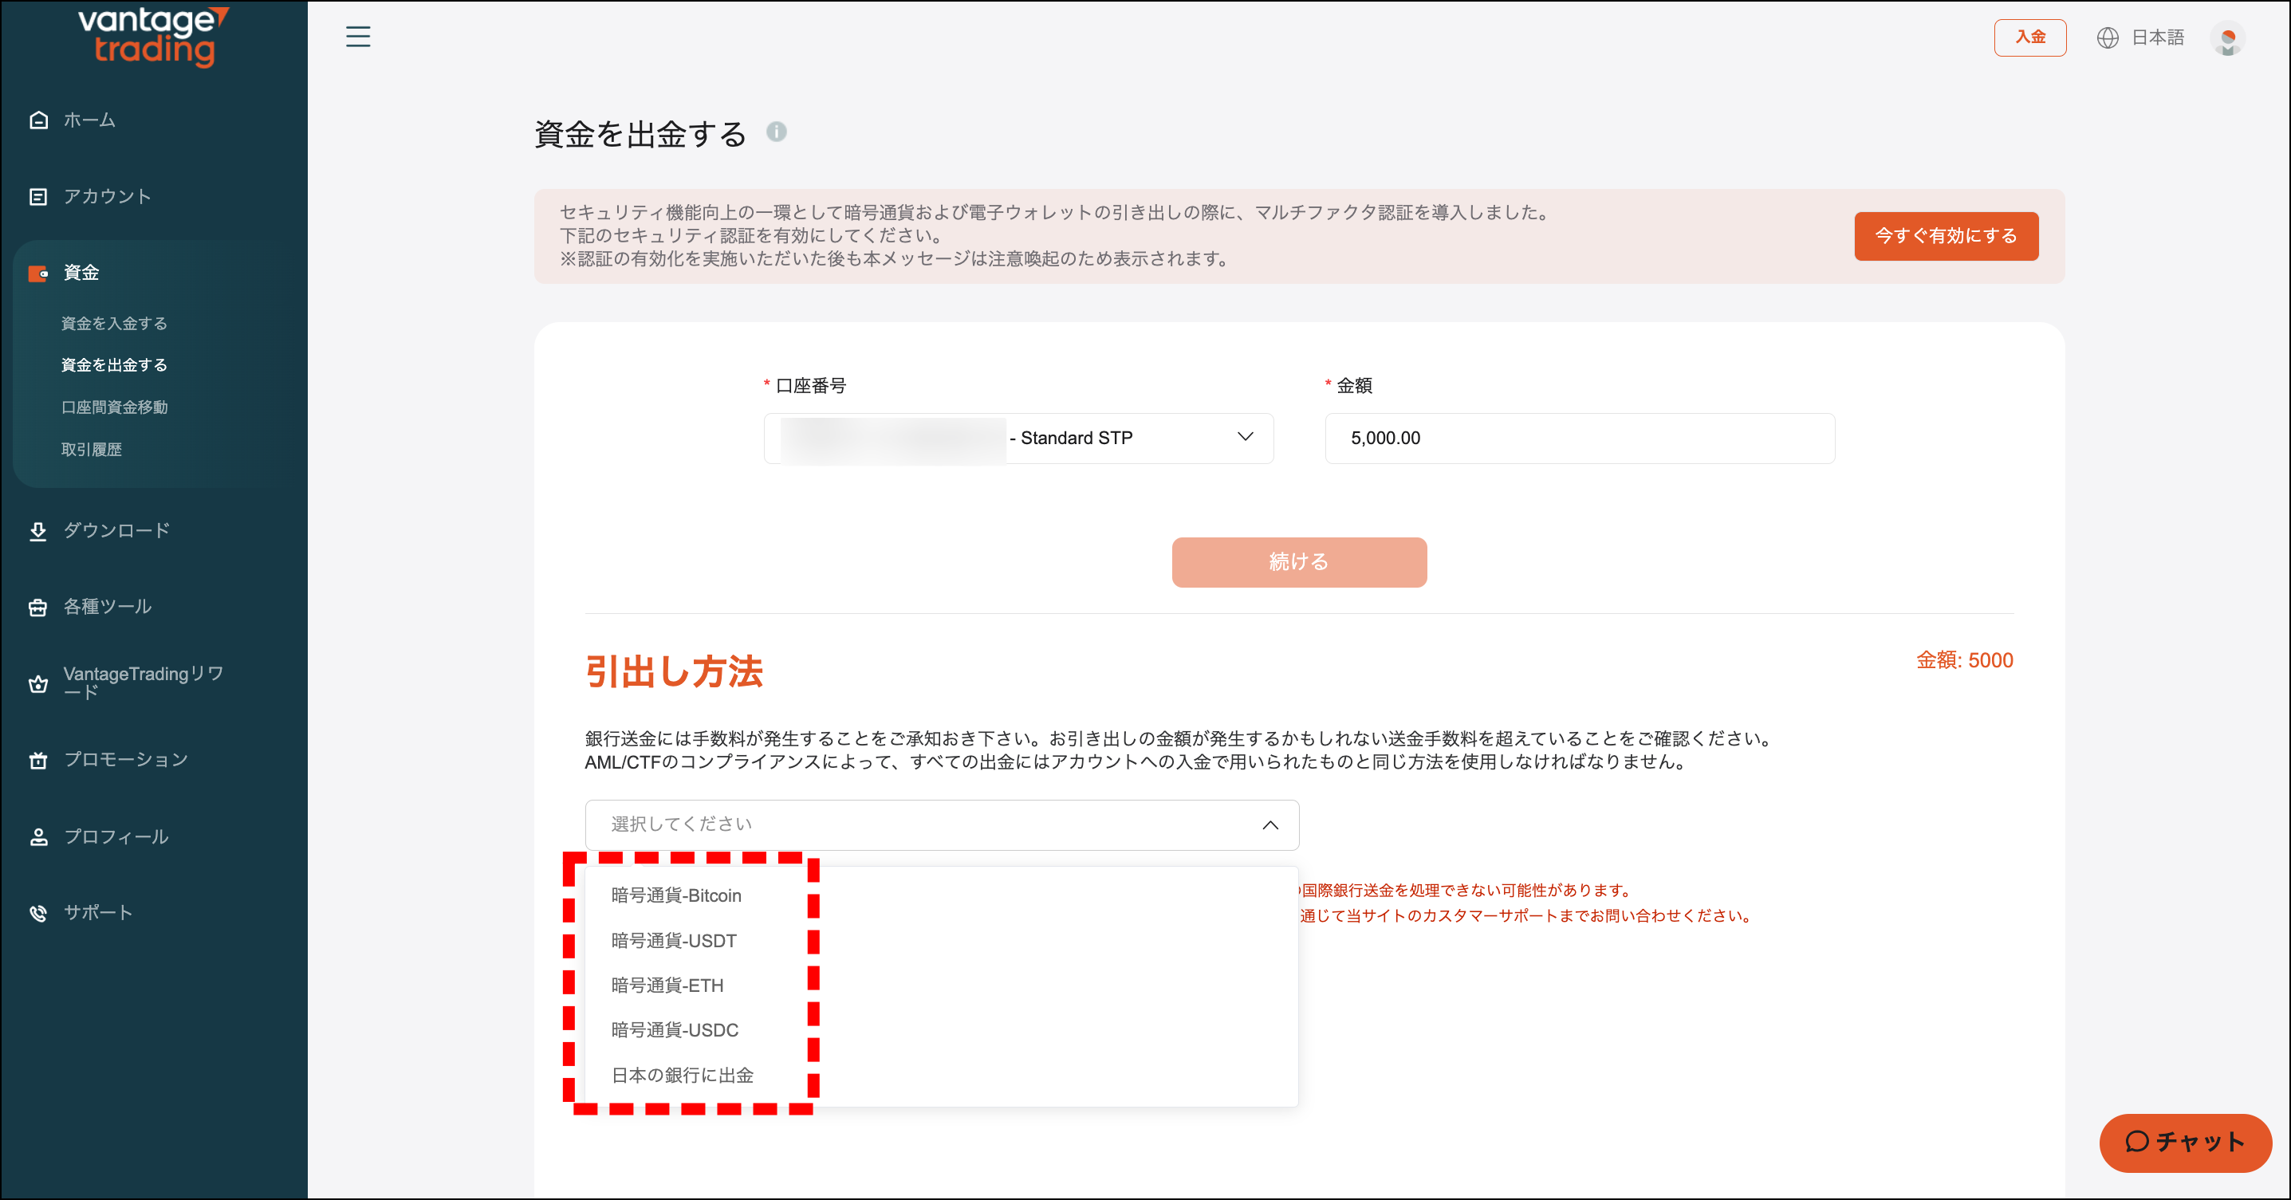Open the 日本語 language selector

pyautogui.click(x=2155, y=37)
